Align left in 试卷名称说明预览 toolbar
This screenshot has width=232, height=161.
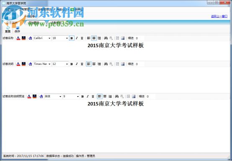tap(100, 97)
